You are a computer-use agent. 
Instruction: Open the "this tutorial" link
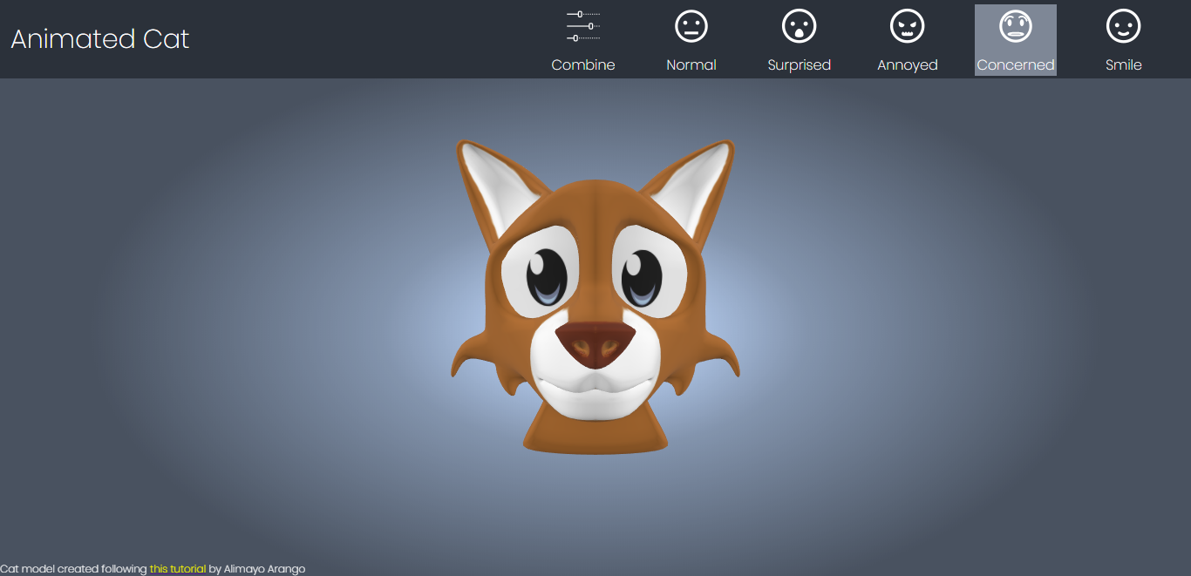click(x=178, y=569)
